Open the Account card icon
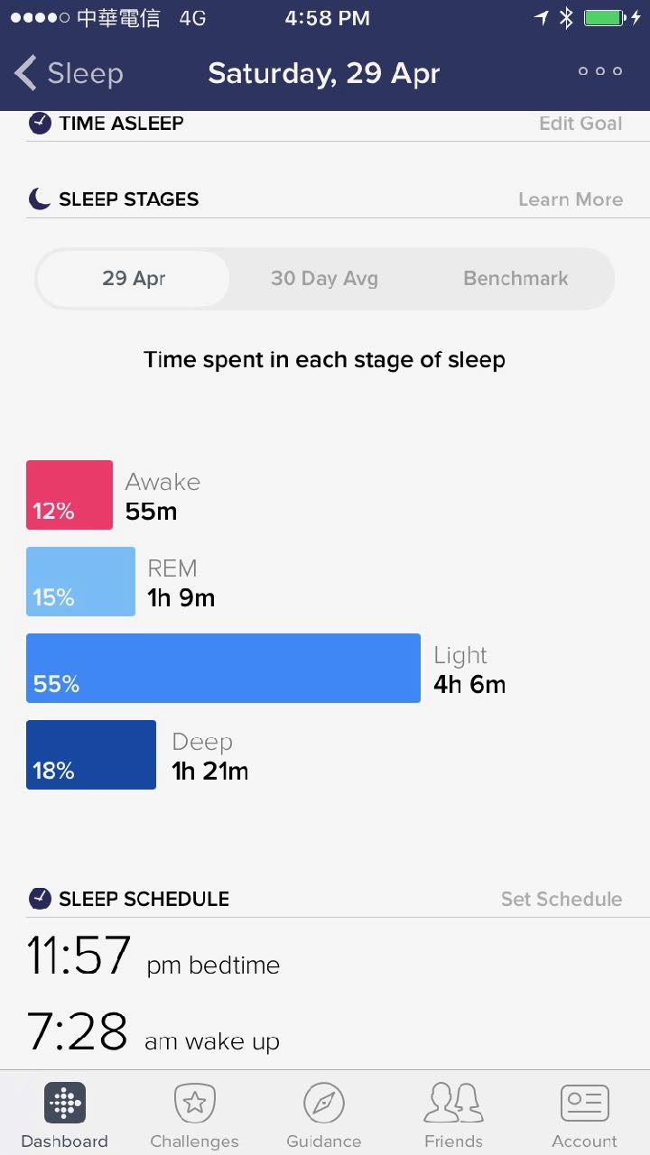650x1155 pixels. [x=584, y=1103]
